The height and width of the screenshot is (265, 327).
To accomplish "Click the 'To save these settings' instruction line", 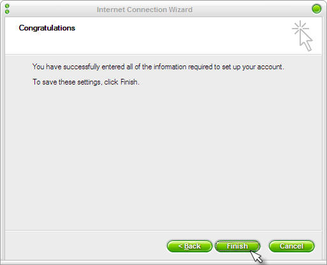I will [86, 82].
